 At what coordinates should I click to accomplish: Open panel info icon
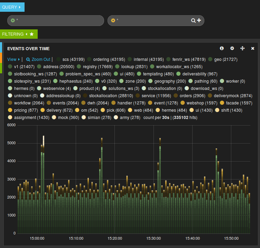(x=222, y=48)
